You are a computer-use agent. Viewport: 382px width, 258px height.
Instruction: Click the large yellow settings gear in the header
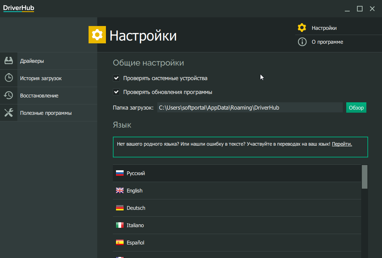(97, 35)
